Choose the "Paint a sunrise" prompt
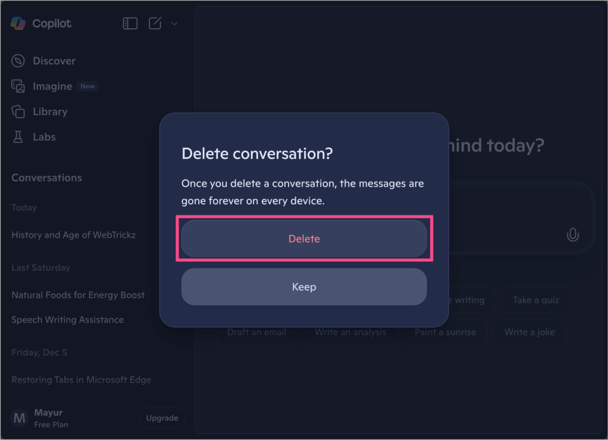 445,332
